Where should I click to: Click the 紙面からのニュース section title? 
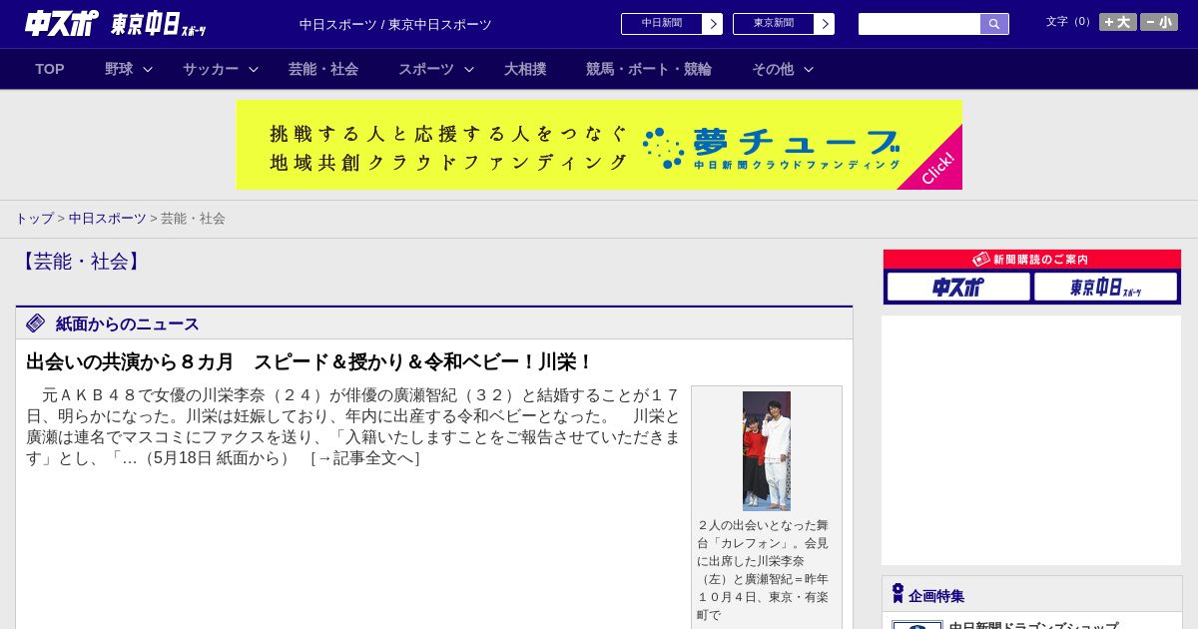(x=128, y=323)
